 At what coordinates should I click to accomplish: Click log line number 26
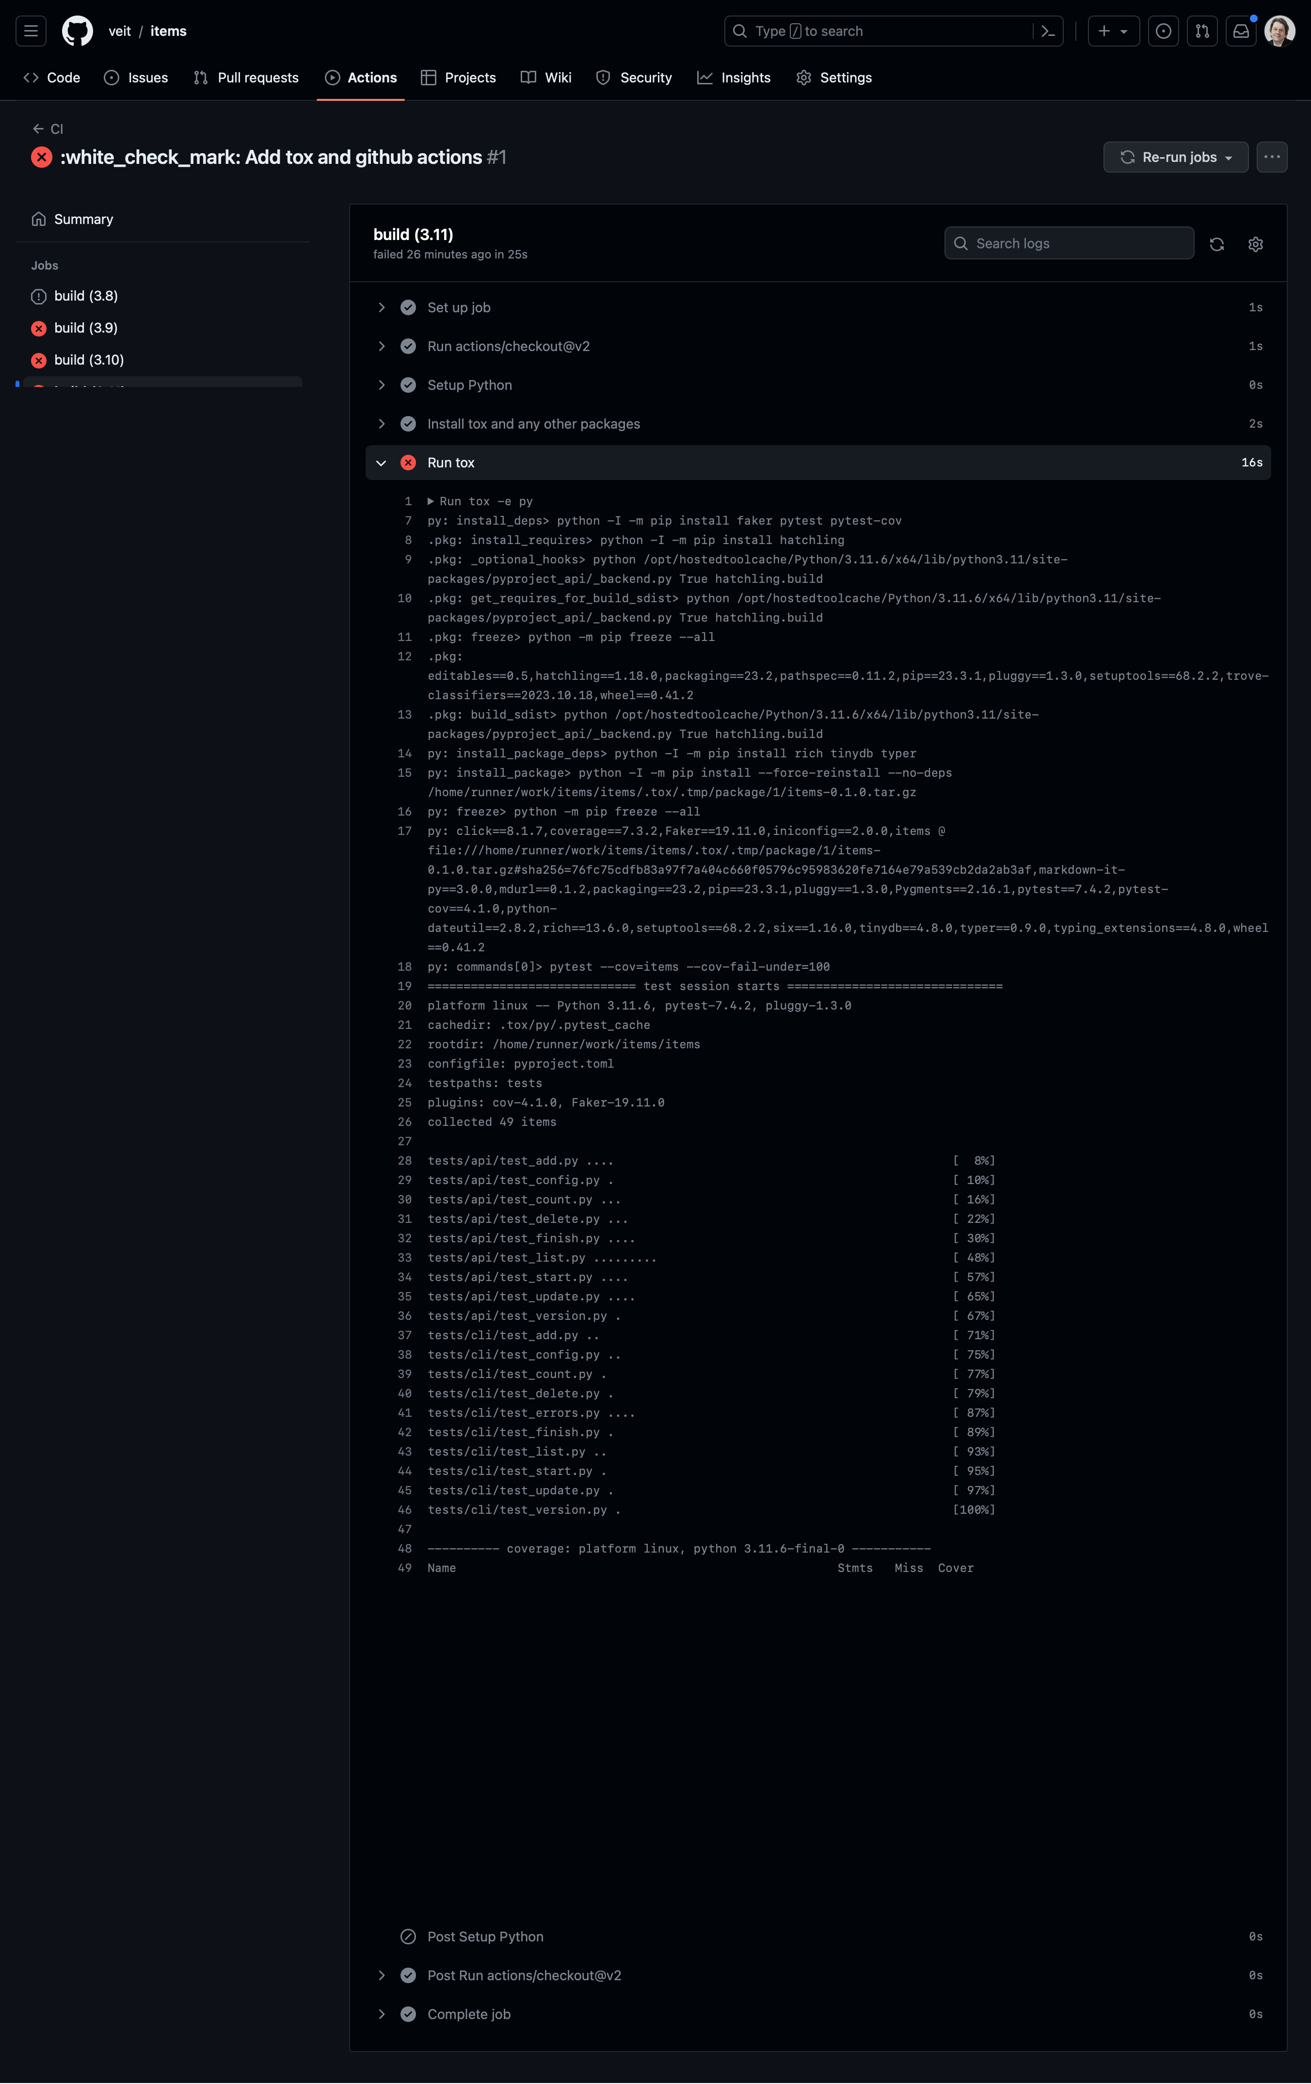coord(404,1122)
